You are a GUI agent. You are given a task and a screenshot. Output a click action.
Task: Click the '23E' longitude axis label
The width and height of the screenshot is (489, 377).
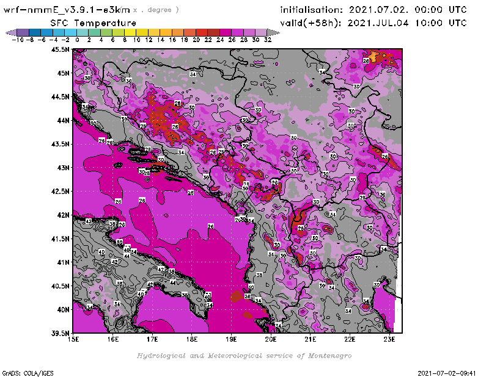click(x=389, y=339)
